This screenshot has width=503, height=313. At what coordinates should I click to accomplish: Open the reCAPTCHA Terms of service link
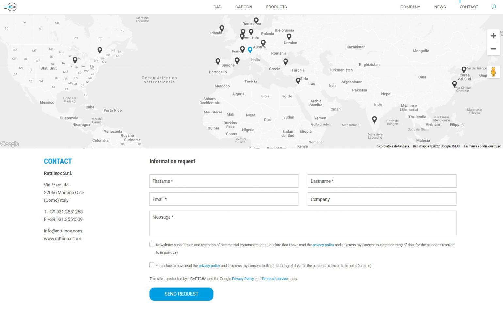[274, 279]
